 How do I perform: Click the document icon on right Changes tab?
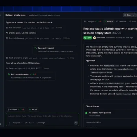[x=85, y=22]
